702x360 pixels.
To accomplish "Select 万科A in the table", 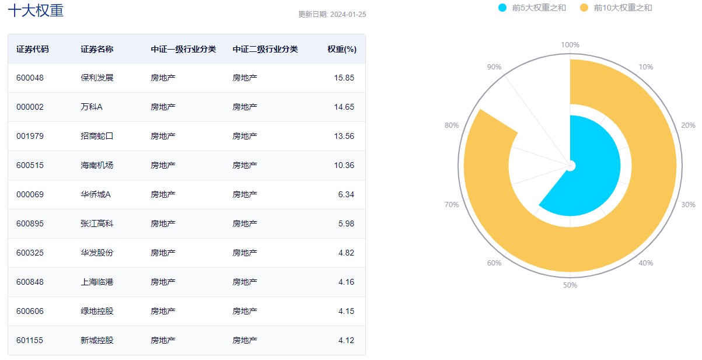I will pos(92,107).
